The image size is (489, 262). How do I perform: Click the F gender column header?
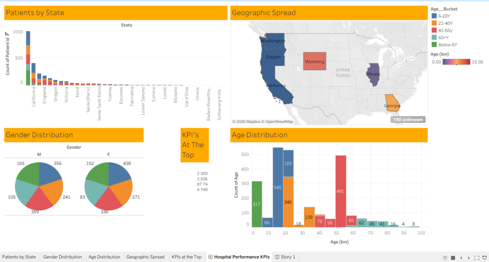108,154
